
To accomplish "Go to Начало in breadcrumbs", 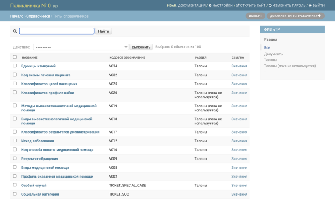I will click(x=17, y=16).
